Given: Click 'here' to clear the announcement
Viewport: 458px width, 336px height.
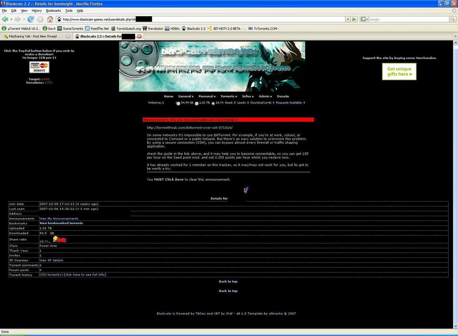Looking at the screenshot, I should tap(179, 180).
